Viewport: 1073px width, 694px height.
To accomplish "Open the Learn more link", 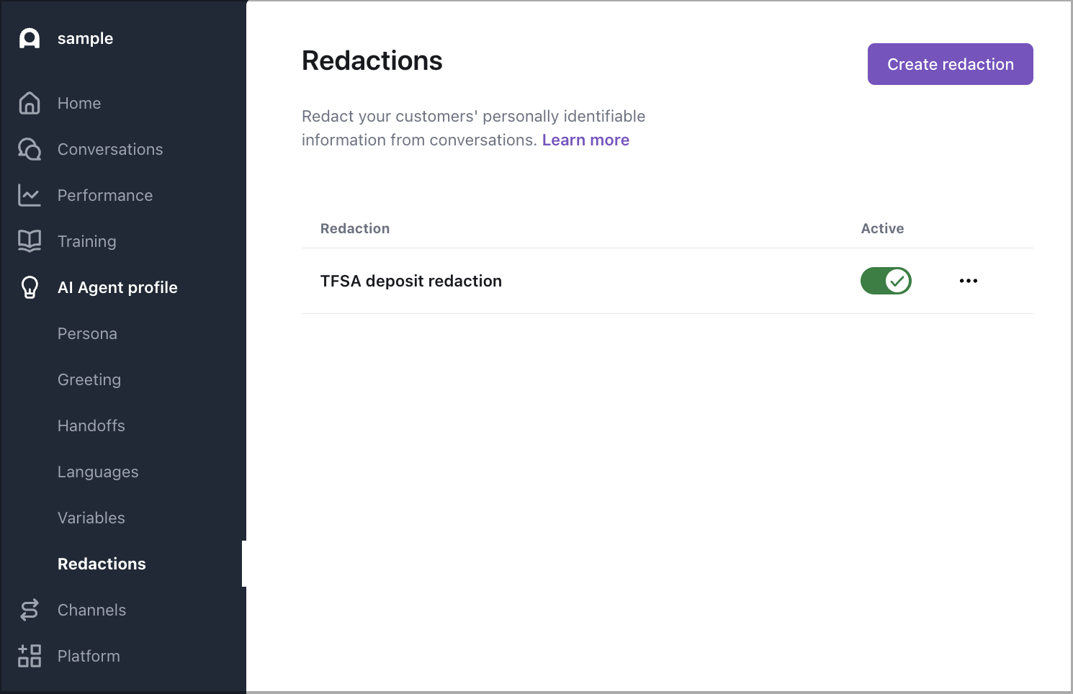I will tap(585, 140).
